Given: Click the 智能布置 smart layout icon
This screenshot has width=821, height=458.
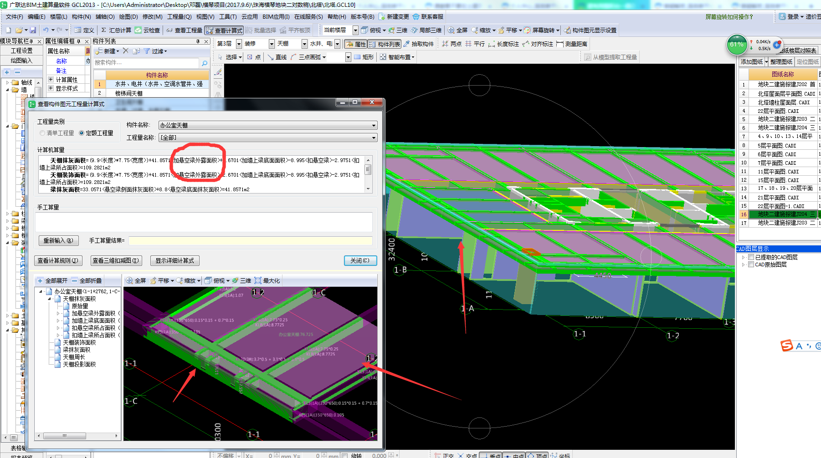Looking at the screenshot, I should coord(383,57).
